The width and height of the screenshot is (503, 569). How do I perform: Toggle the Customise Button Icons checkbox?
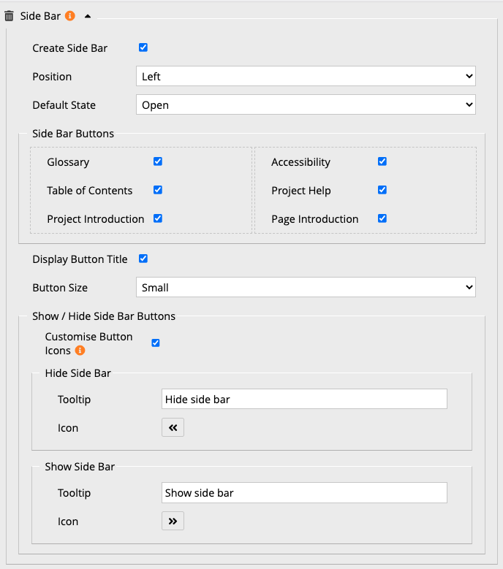click(155, 343)
